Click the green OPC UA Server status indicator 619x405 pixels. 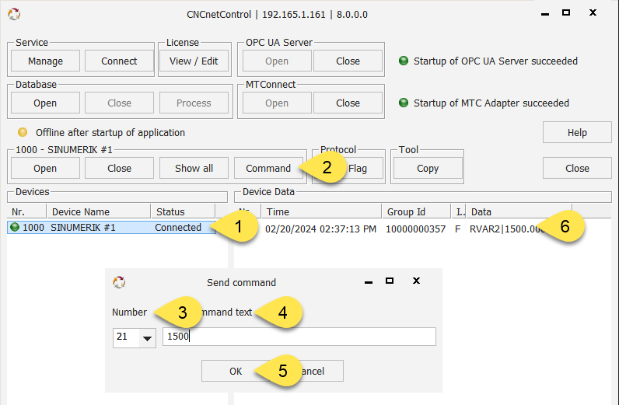pyautogui.click(x=404, y=61)
